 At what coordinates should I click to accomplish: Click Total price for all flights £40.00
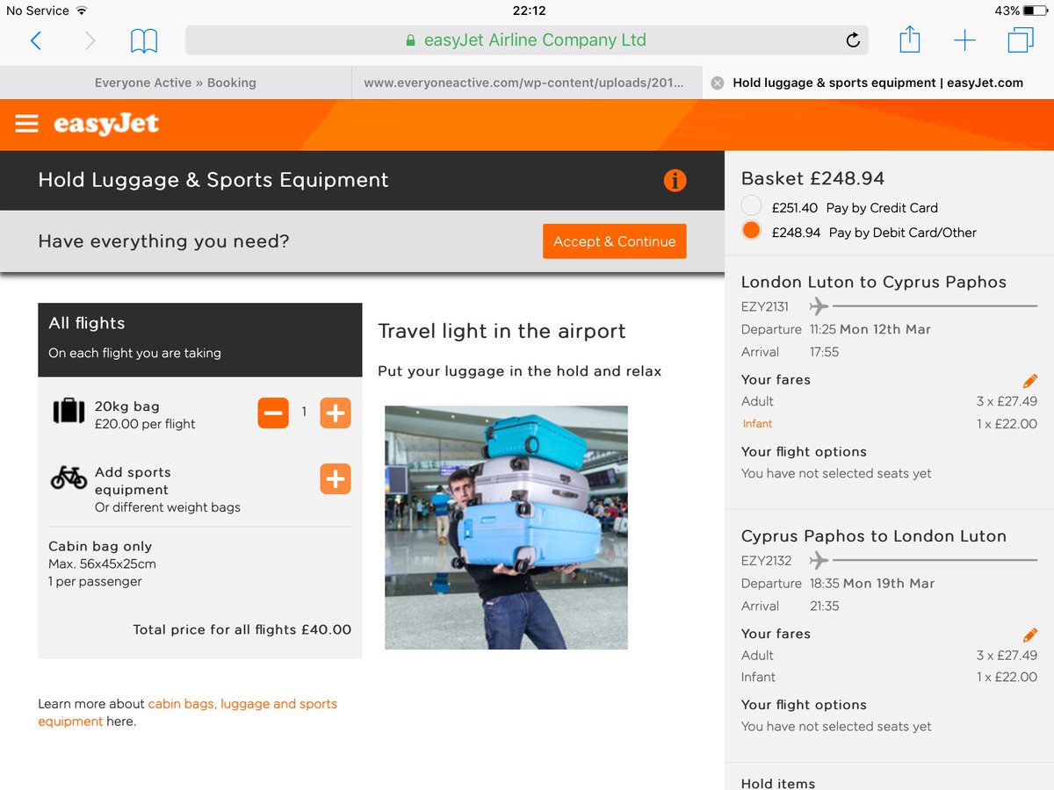(242, 629)
